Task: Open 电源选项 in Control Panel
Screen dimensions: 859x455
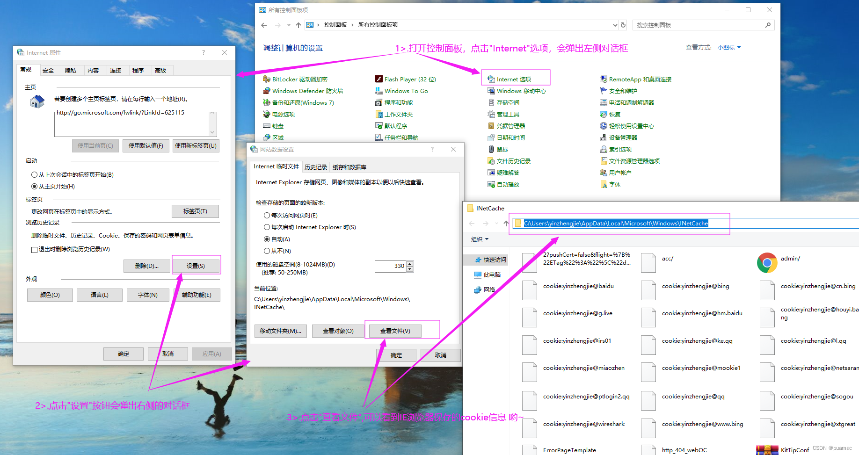Action: click(279, 115)
